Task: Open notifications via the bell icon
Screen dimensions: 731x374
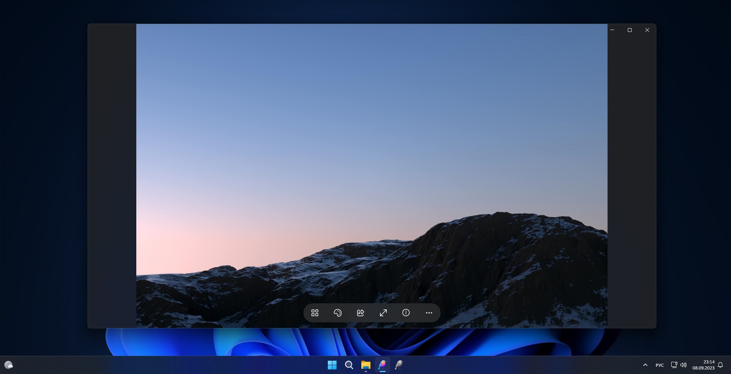Action: (x=720, y=365)
